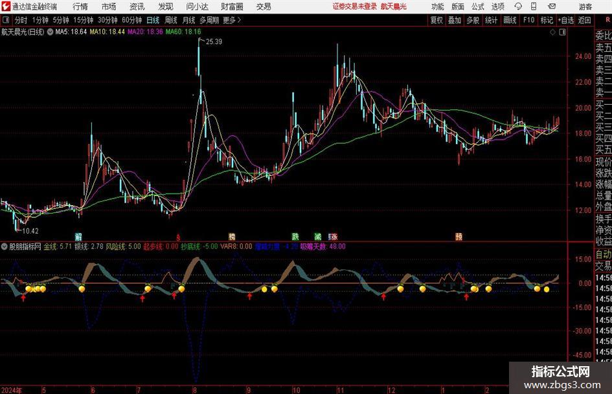Switch to 月线 monthly tab

[188, 20]
